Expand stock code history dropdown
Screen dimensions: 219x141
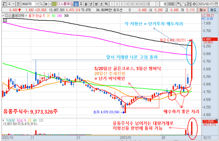pos(37,4)
